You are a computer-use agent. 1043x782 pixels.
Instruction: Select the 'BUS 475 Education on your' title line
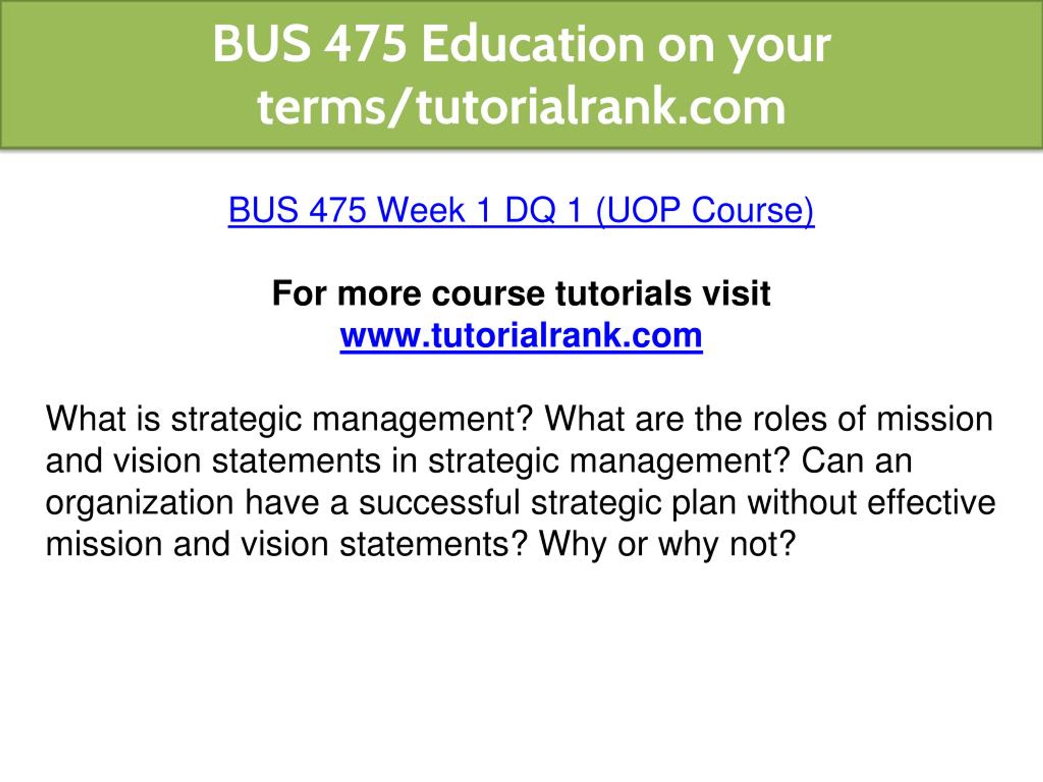521,45
